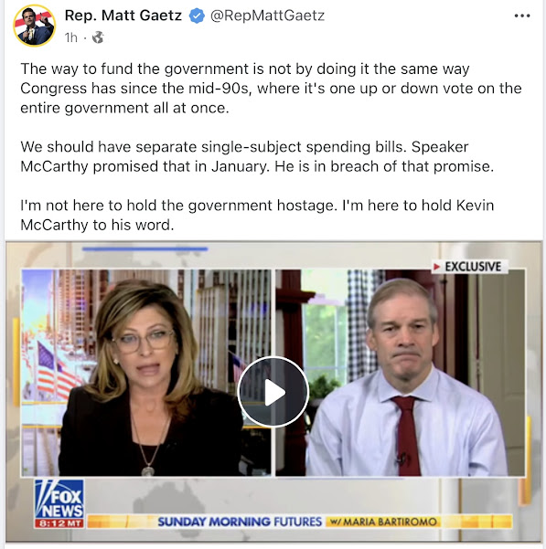Click the EXCLUSIVE badge on video

click(469, 267)
